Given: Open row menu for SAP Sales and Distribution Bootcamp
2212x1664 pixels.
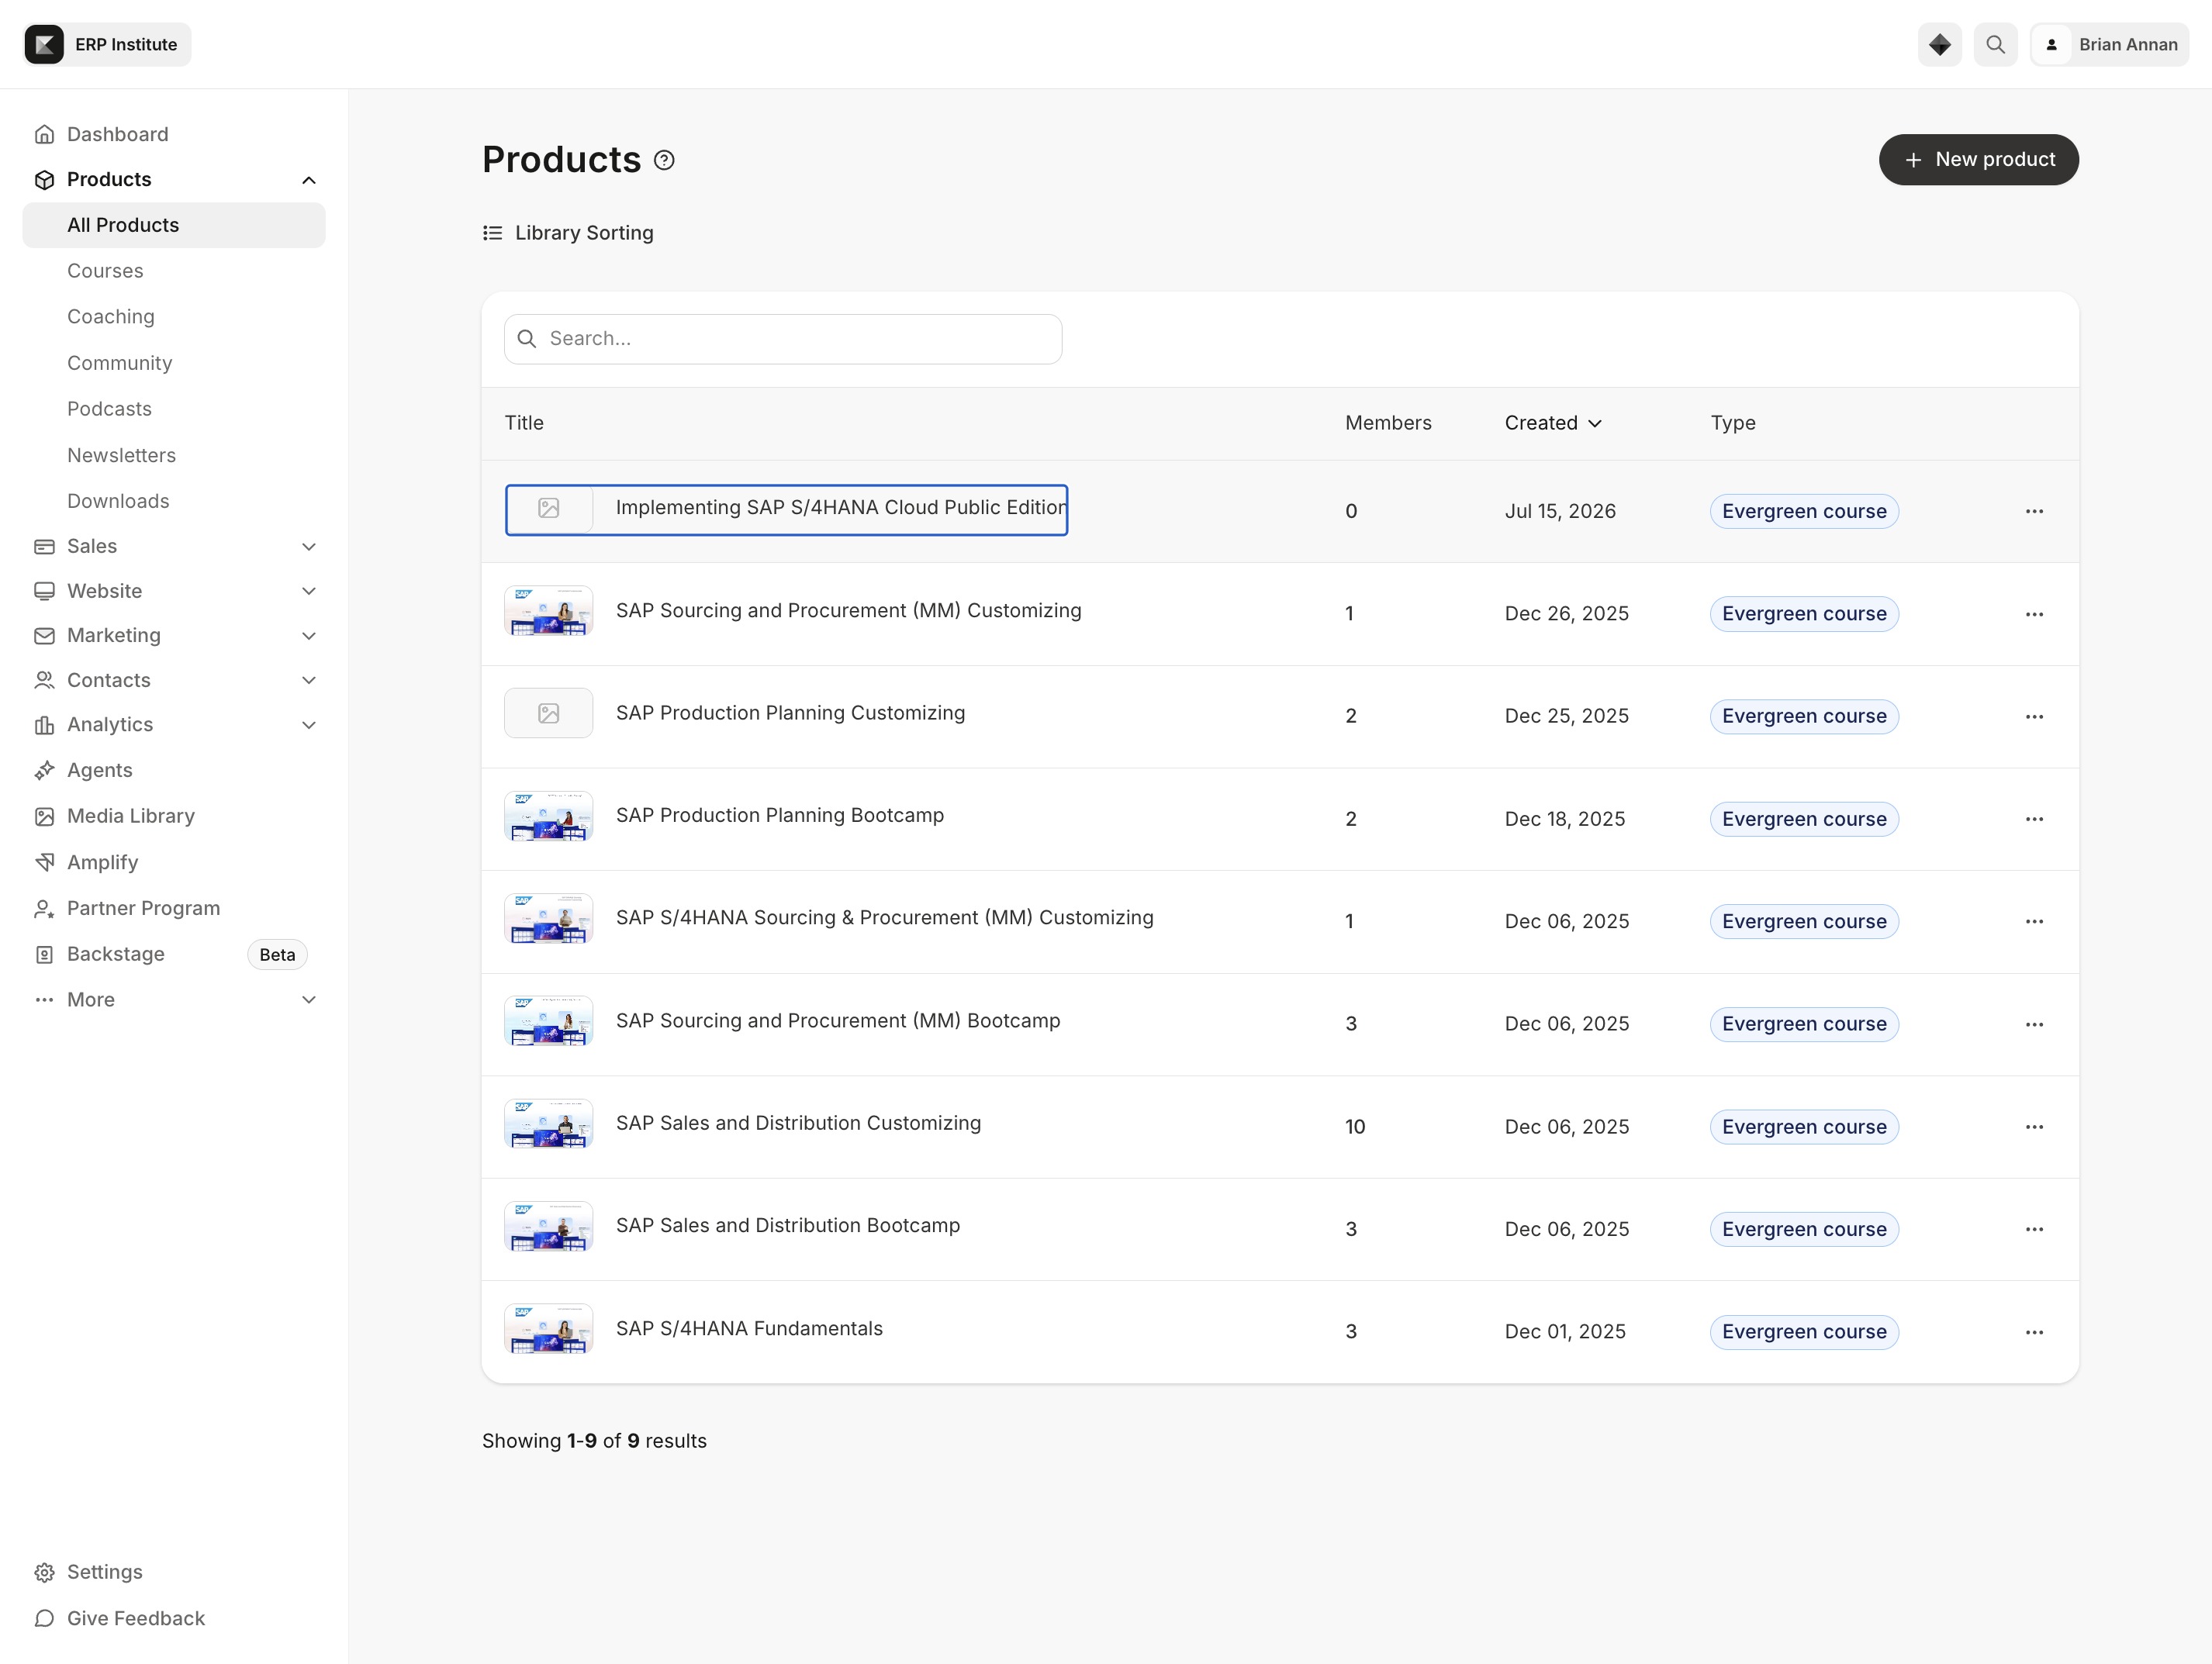Looking at the screenshot, I should pyautogui.click(x=2034, y=1229).
